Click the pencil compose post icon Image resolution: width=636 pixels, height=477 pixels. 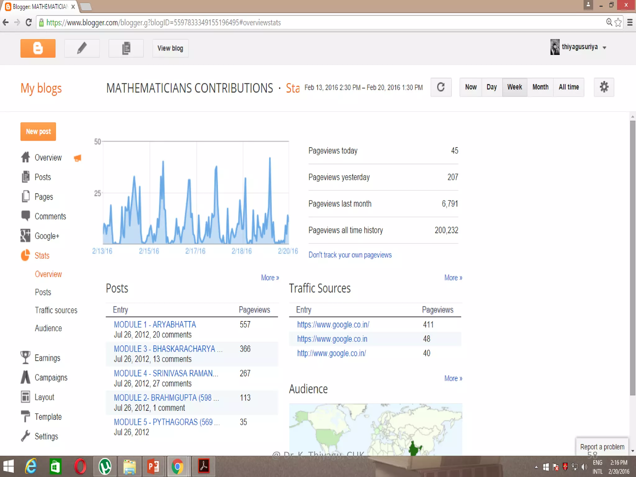[82, 48]
